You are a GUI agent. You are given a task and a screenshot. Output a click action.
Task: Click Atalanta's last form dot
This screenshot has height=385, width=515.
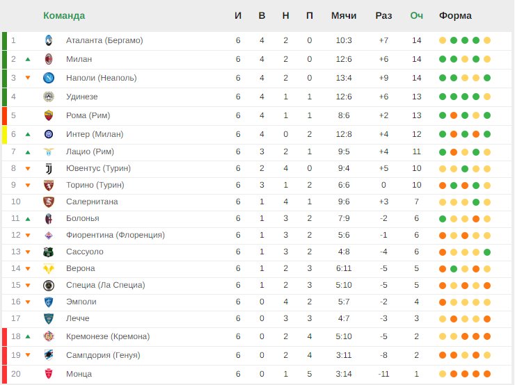click(x=487, y=40)
